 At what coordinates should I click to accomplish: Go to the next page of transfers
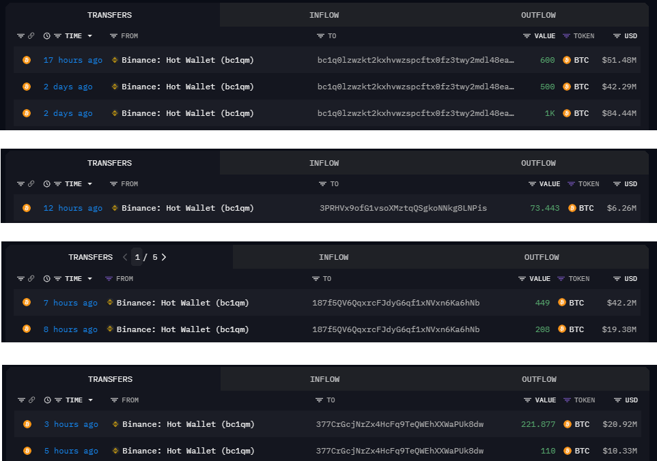coord(164,257)
